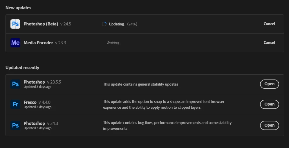Click the bug fixes performance improvements description
Viewport: 289px width, 148px height.
point(167,126)
